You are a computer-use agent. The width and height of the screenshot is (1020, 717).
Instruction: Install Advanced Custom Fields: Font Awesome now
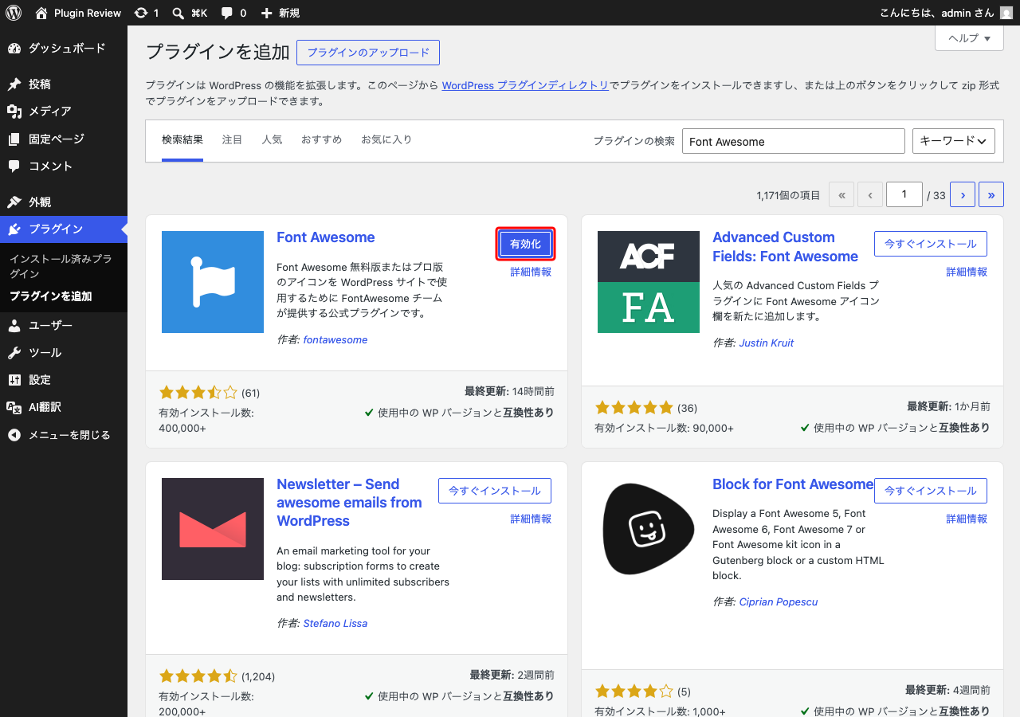tap(931, 244)
